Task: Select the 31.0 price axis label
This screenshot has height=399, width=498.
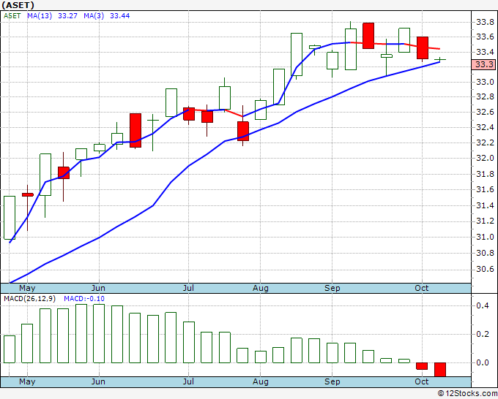Action: [x=485, y=237]
